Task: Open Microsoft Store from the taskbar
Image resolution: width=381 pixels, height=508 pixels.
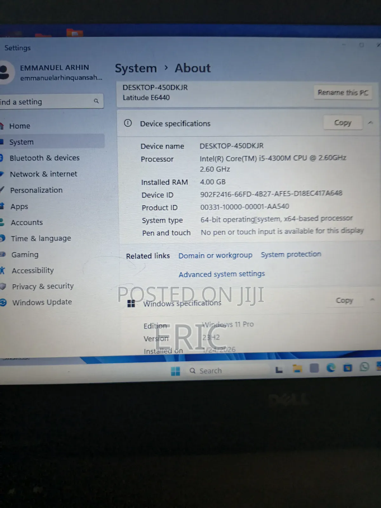Action: [x=348, y=368]
